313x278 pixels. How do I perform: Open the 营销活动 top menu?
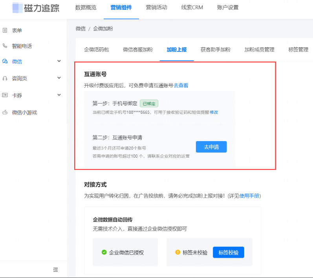(x=156, y=7)
